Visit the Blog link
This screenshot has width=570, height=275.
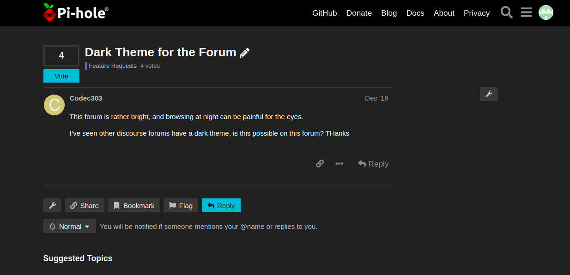click(x=389, y=13)
